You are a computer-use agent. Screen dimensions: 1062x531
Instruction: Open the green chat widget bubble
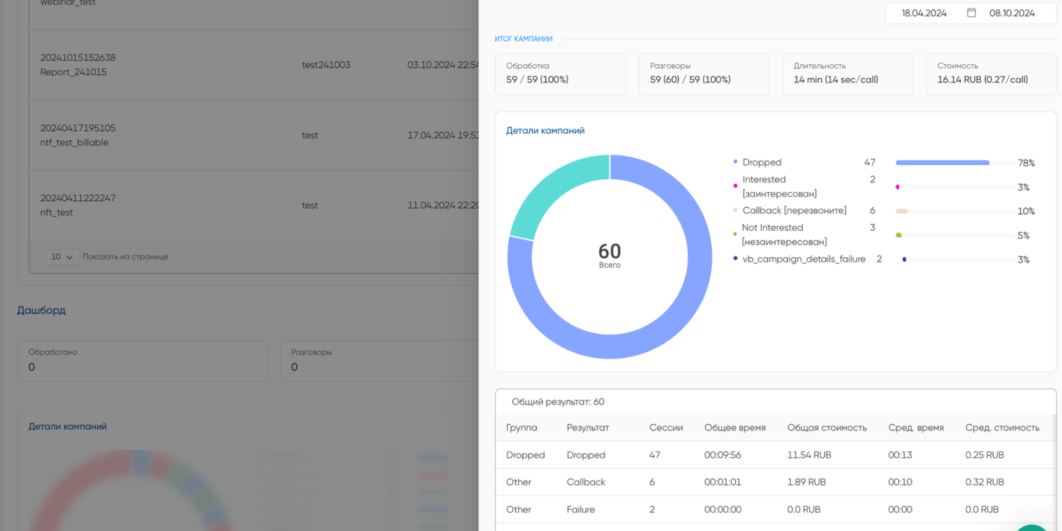pos(1033,527)
